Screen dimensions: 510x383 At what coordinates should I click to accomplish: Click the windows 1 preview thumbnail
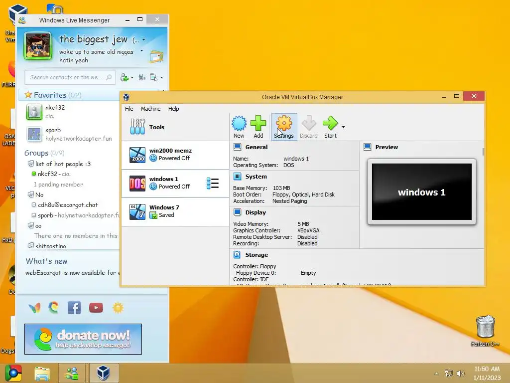coord(422,192)
